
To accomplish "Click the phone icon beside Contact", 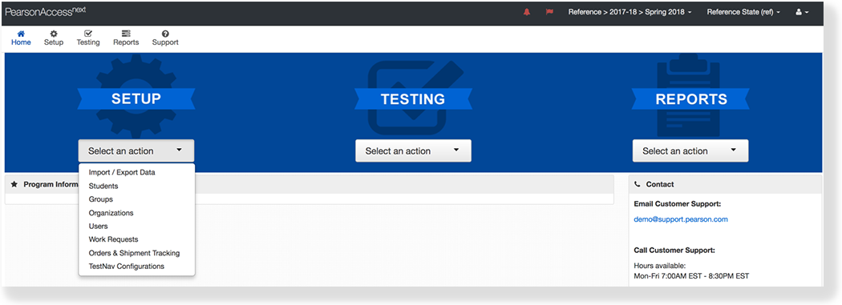I will tap(638, 184).
